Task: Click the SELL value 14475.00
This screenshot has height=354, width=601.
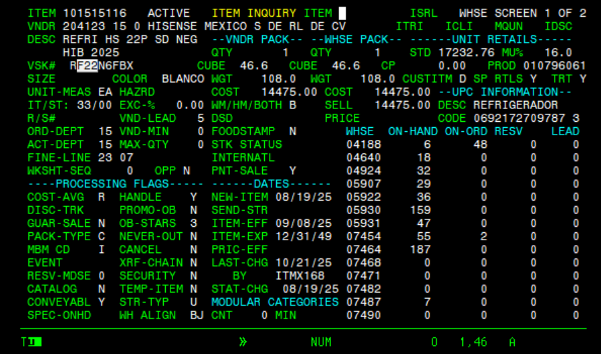Action: click(402, 105)
